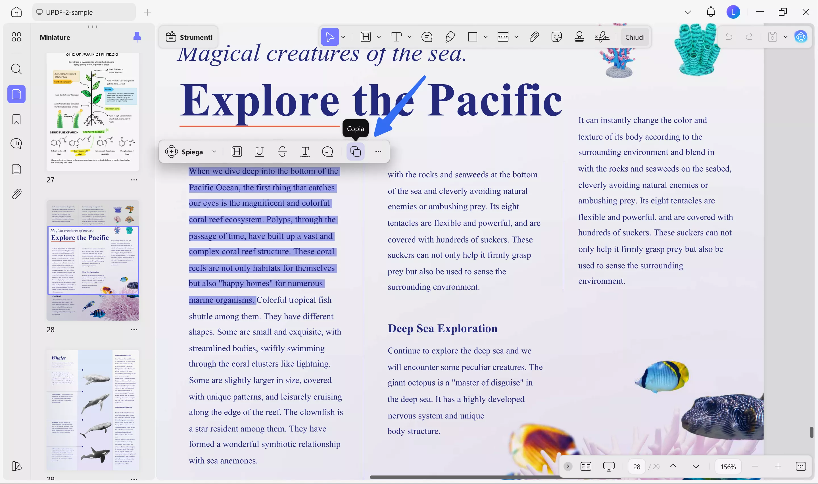Click the Chiudi button
Screen dimensions: 818x484
[635, 37]
